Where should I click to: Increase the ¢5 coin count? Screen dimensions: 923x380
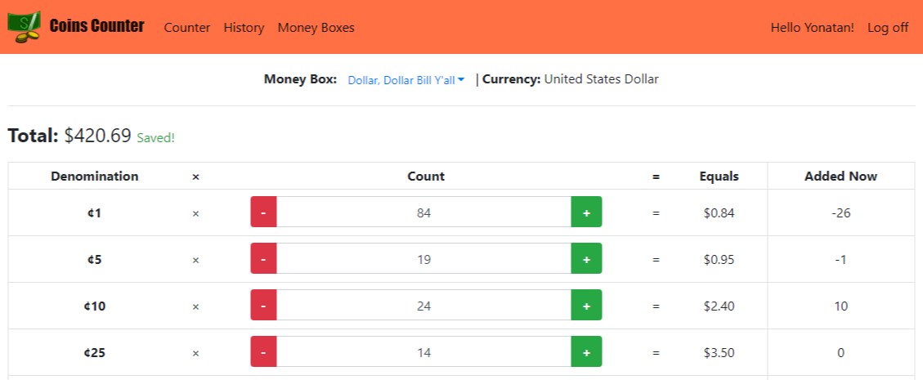coord(586,260)
